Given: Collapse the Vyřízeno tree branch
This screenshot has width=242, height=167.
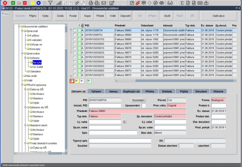Looking at the screenshot, I should [x=25, y=58].
